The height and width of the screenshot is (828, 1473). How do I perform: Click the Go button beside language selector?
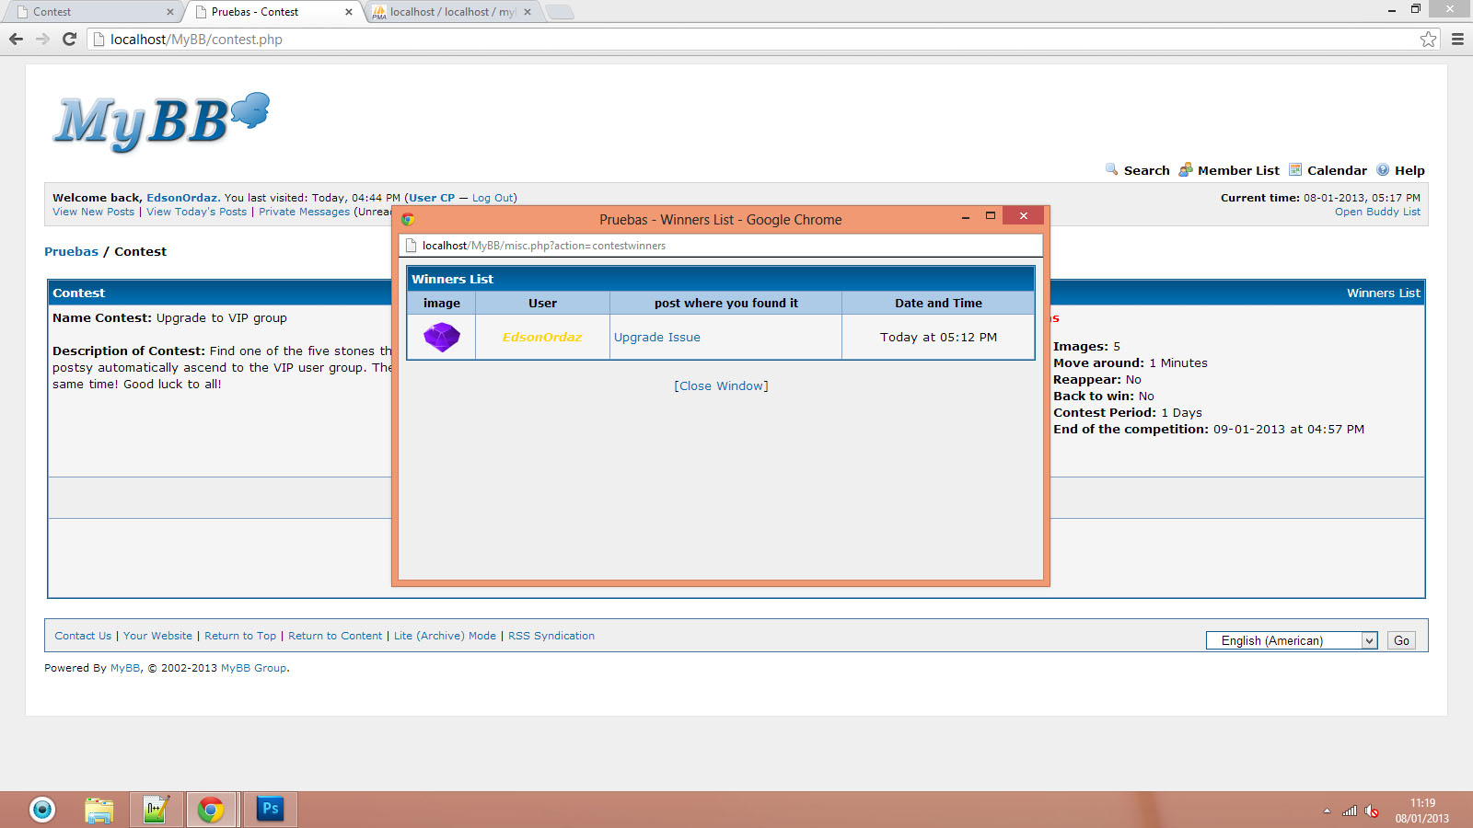point(1401,640)
